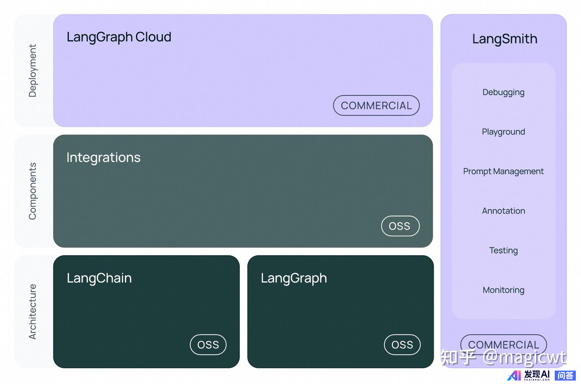This screenshot has width=581, height=384.
Task: Click the OSS badge in Integrations block
Action: click(400, 226)
